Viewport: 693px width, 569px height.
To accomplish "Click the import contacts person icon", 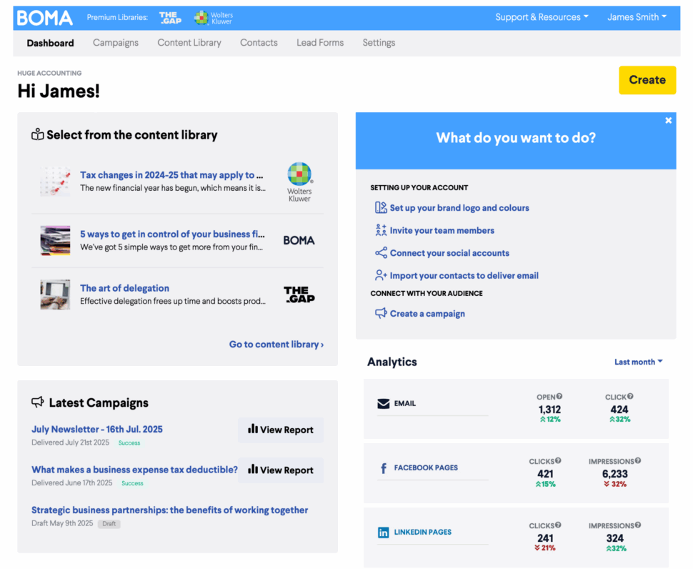I will (x=381, y=275).
